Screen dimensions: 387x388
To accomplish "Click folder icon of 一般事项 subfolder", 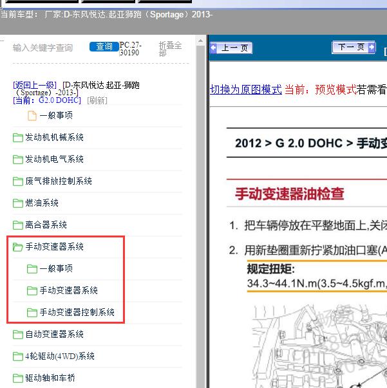I will coord(32,269).
